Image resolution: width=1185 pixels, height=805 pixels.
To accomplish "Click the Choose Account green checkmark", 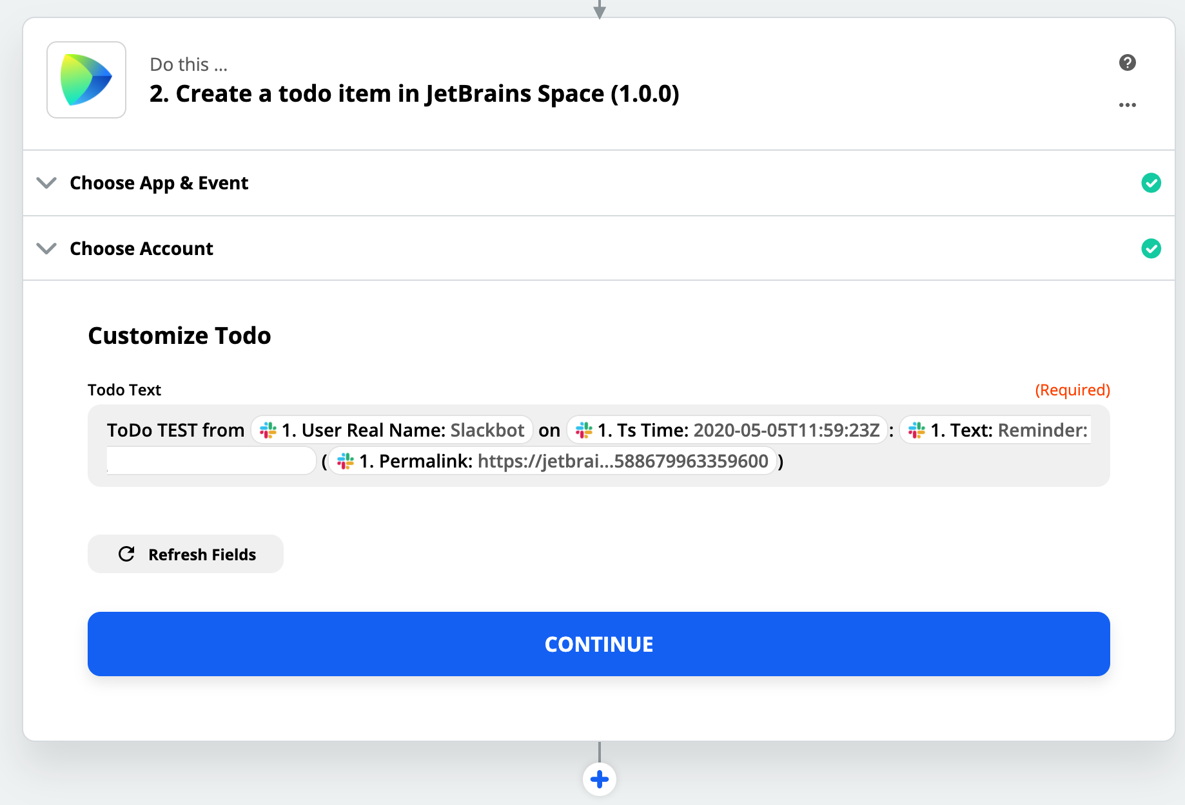I will (x=1151, y=249).
